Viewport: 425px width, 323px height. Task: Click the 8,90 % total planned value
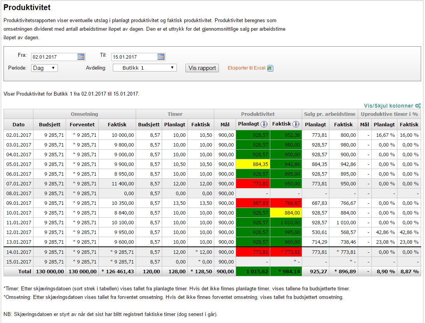386,271
